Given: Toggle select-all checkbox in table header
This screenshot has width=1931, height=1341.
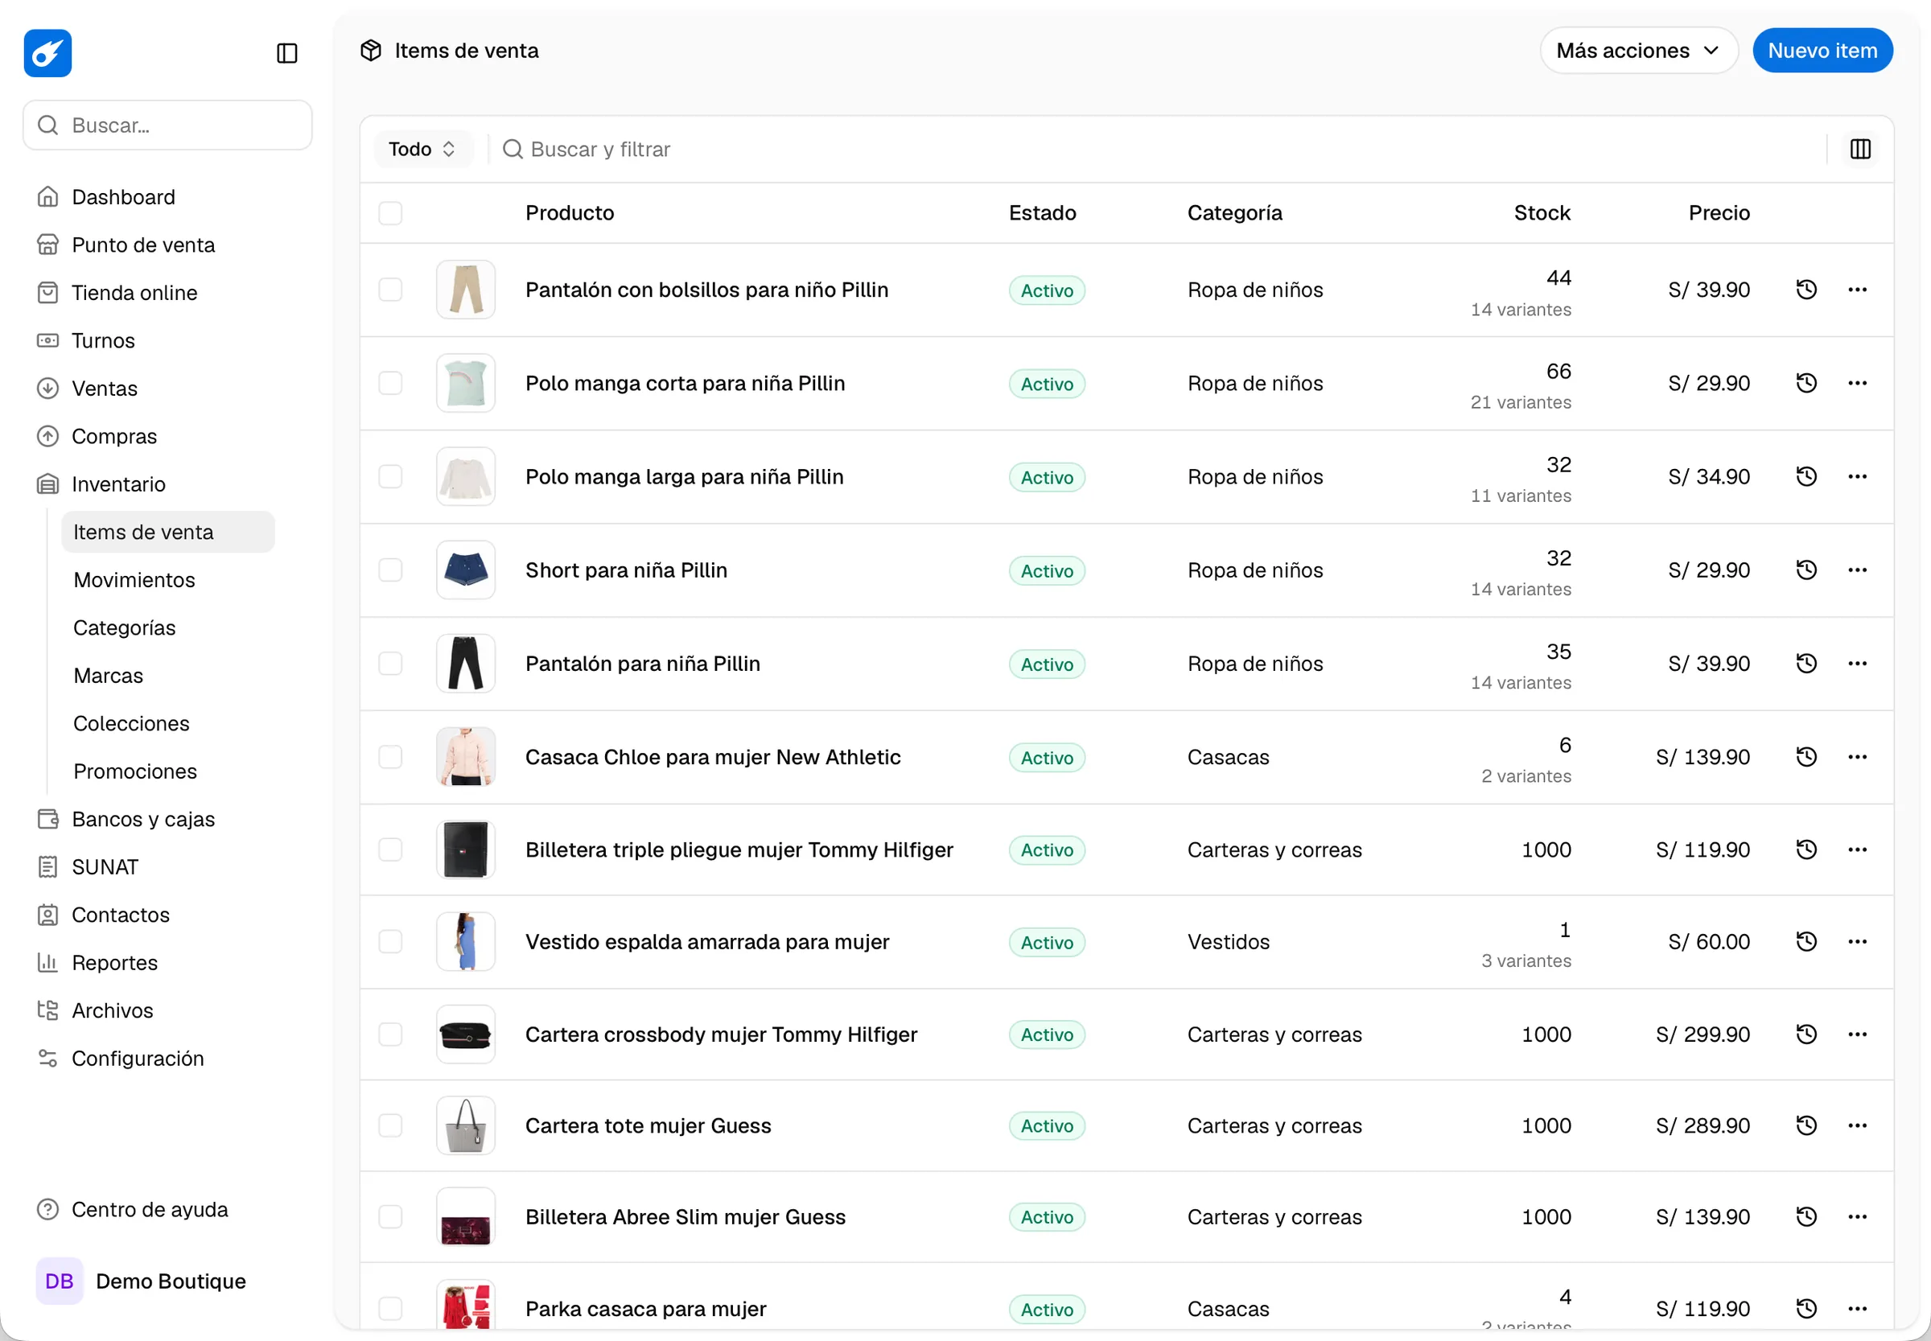Looking at the screenshot, I should point(390,212).
